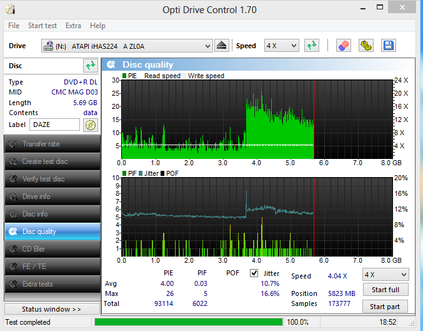The width and height of the screenshot is (423, 331).
Task: Click the Label field containing DAZE
Action: point(54,125)
